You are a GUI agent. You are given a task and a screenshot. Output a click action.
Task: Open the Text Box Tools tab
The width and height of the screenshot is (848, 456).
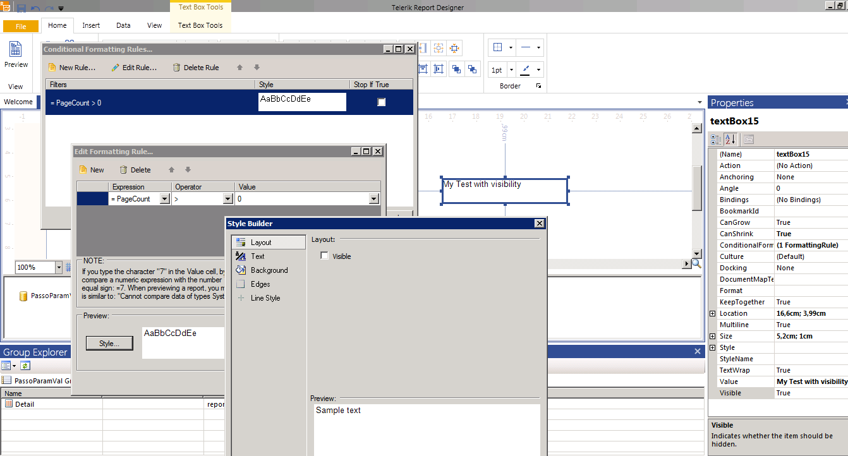tap(200, 25)
